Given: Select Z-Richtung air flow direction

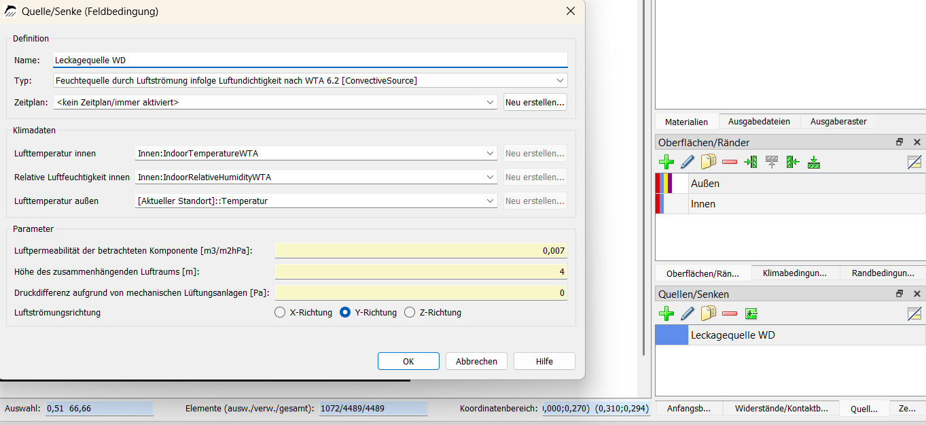Looking at the screenshot, I should [x=410, y=313].
